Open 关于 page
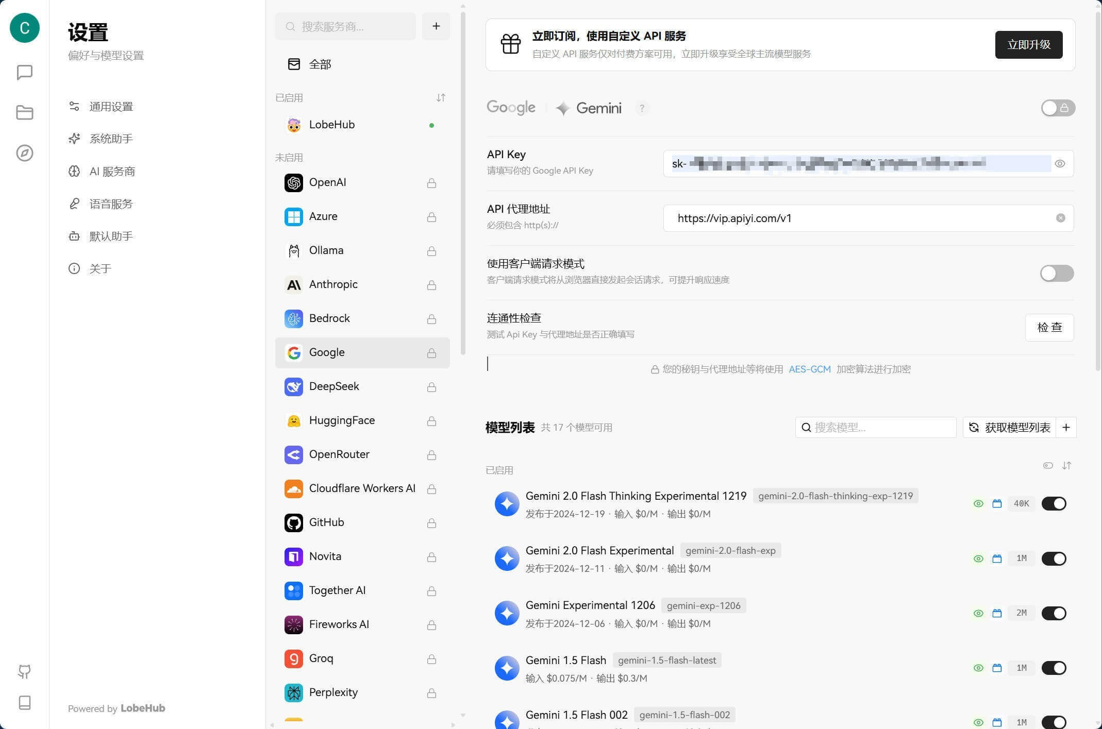1102x729 pixels. tap(100, 268)
